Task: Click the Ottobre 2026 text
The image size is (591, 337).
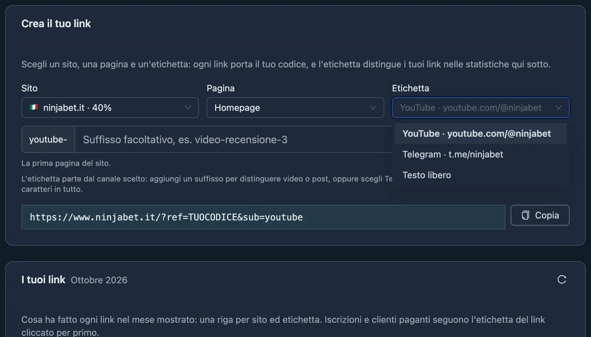Action: pyautogui.click(x=99, y=280)
